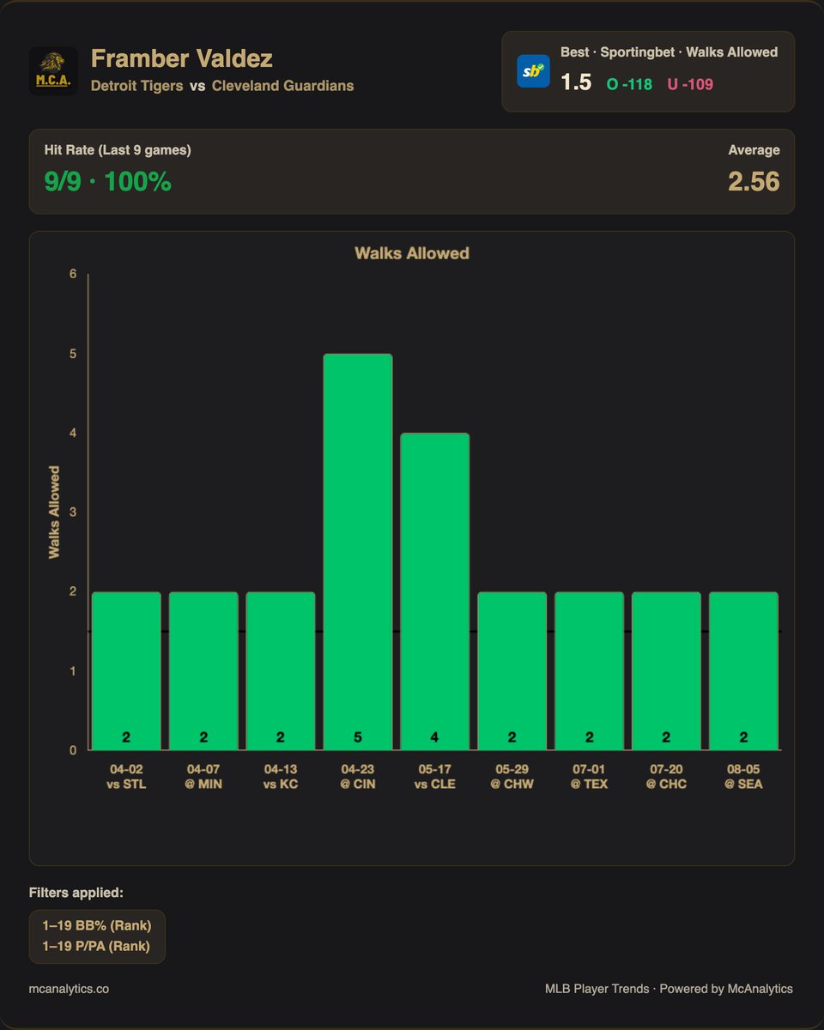Click the y-axis tick label 3
The height and width of the screenshot is (1030, 824).
tap(73, 512)
